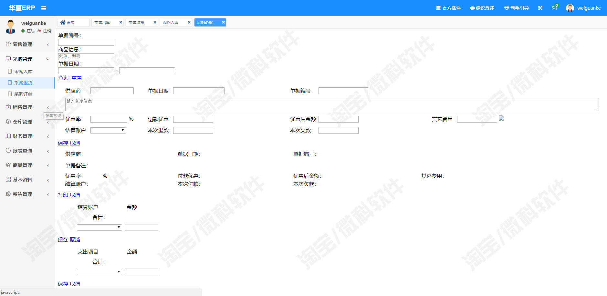Click the 采购管理 cart icon

point(8,59)
